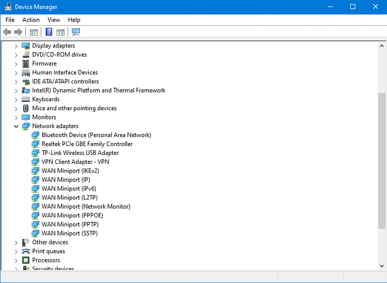
Task: Click the Action Pane toolbar icon
Action: click(60, 32)
